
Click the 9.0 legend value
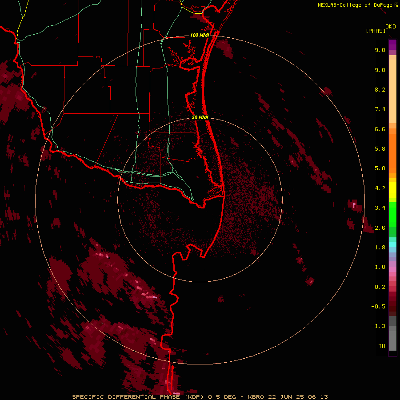[x=380, y=70]
